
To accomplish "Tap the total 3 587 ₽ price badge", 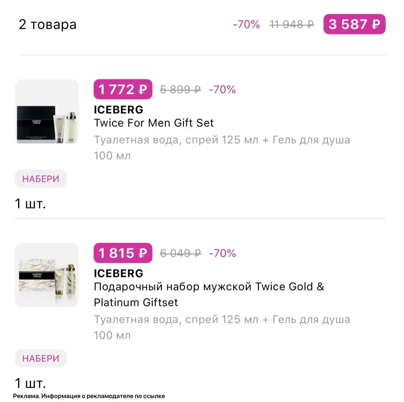I will (354, 24).
